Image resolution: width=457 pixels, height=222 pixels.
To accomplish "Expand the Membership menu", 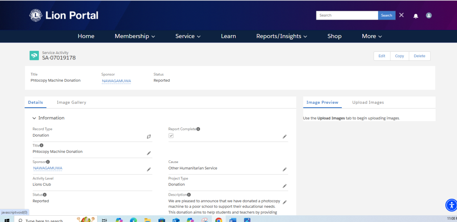I will click(135, 36).
